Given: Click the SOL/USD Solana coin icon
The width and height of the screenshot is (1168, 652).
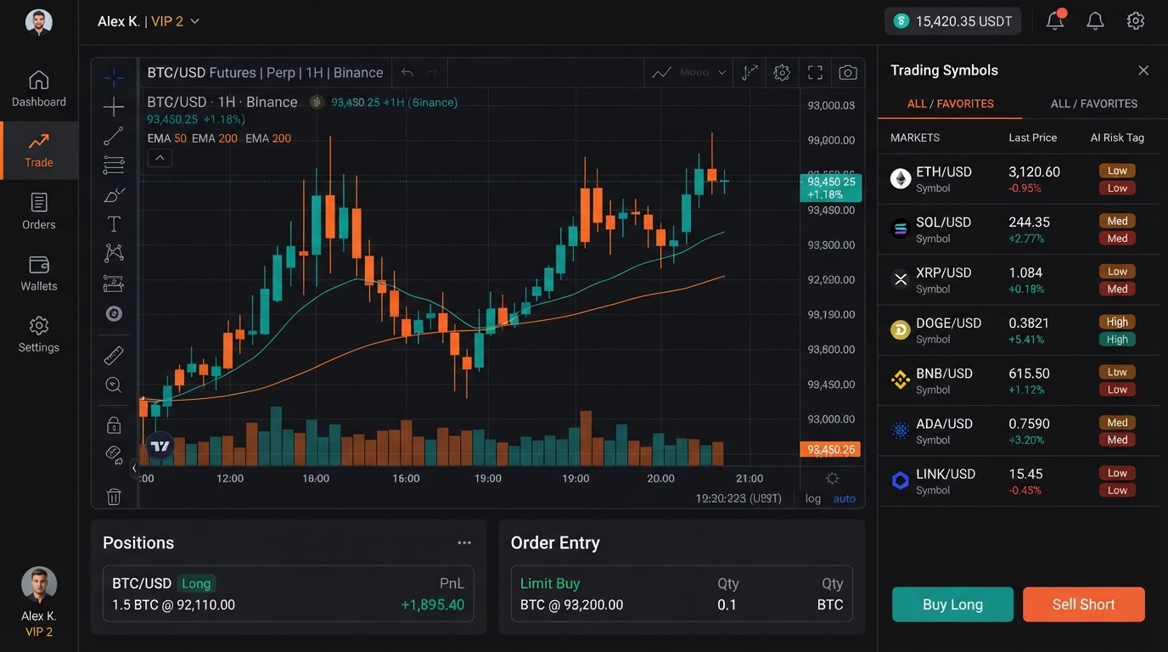Looking at the screenshot, I should pos(901,229).
